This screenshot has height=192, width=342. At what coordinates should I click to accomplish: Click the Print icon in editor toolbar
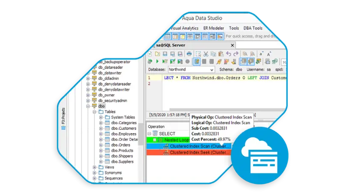click(x=189, y=54)
